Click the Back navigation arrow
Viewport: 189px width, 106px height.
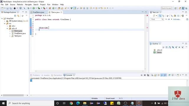(105, 8)
